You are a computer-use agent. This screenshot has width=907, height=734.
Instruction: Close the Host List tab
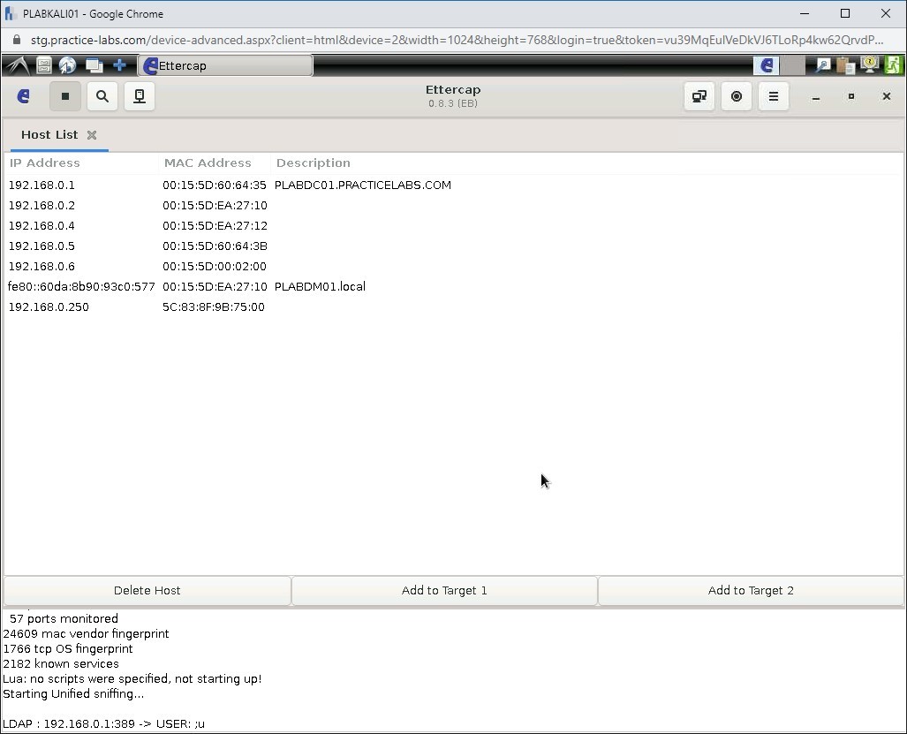(x=92, y=135)
